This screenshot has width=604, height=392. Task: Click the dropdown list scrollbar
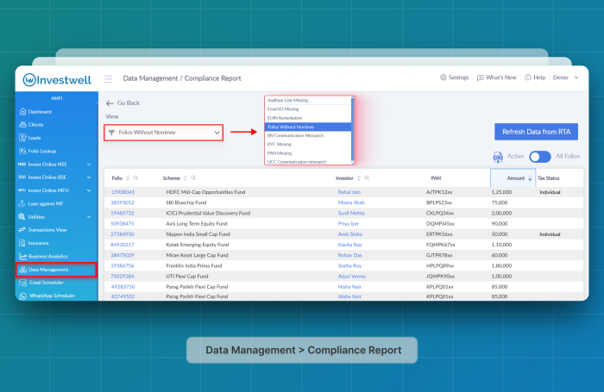[x=352, y=130]
